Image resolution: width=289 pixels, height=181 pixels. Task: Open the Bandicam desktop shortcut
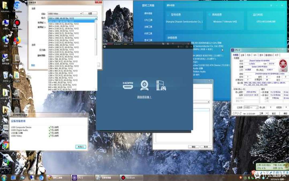pyautogui.click(x=17, y=23)
